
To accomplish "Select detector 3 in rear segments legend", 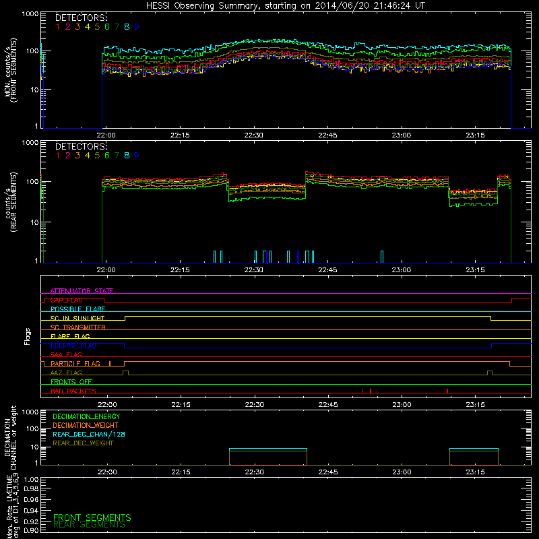I will click(x=77, y=156).
